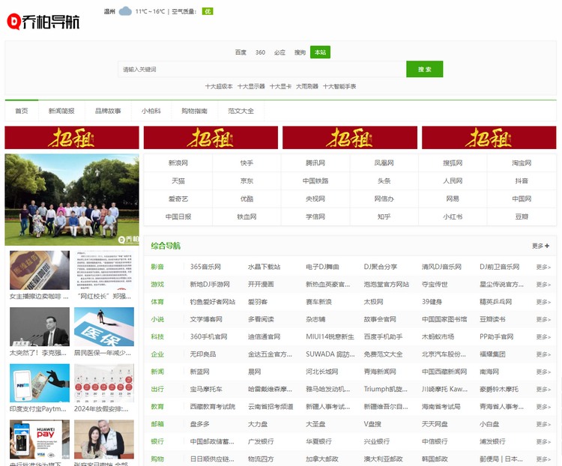Select 搜狗 search engine option
Image resolution: width=562 pixels, height=466 pixels.
(x=300, y=52)
